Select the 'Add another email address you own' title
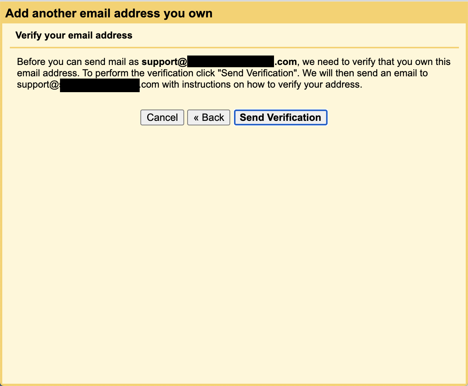Viewport: 468px width, 386px height. (109, 14)
